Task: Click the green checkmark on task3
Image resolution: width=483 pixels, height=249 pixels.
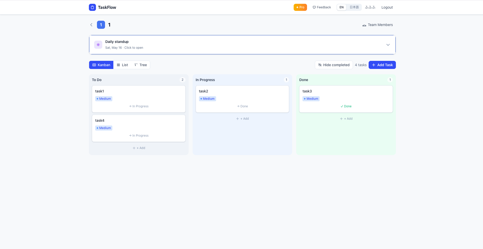Action: point(342,106)
